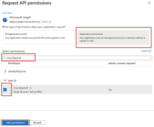Image resolution: width=154 pixels, height=127 pixels.
Task: Click the Yes value in the User.Read.All row
Action: point(110,90)
